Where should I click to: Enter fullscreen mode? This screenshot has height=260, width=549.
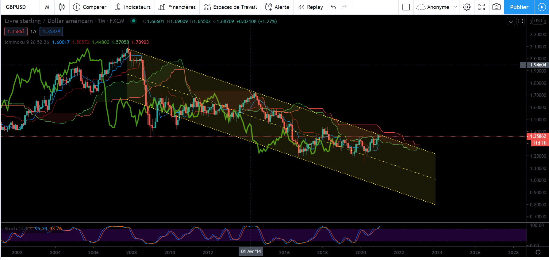[x=482, y=7]
